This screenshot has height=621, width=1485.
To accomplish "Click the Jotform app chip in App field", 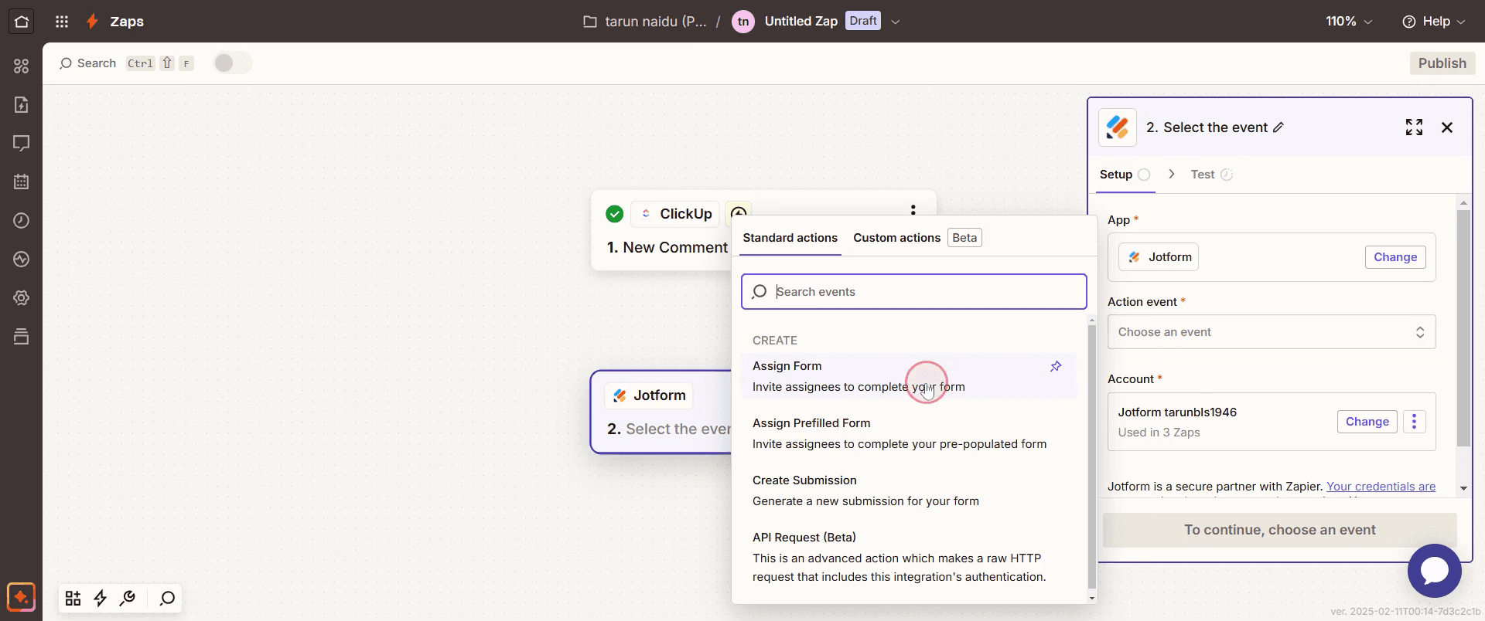I will (1159, 257).
